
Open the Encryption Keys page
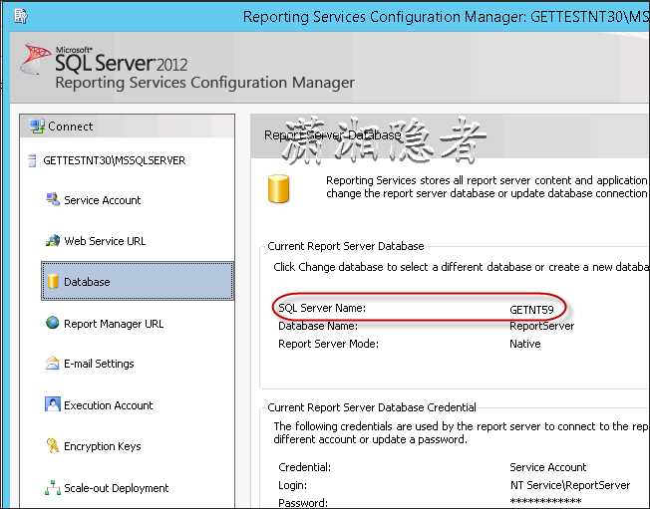(x=103, y=446)
